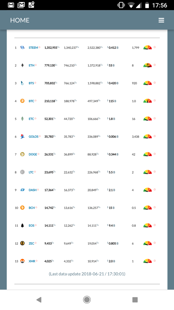
Task: Click the GOLOS logo icon
Action: pos(22,136)
